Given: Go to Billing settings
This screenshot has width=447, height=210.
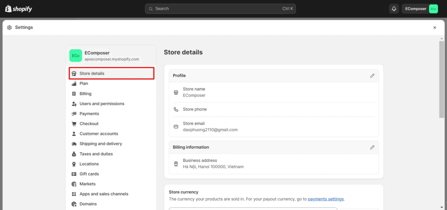Looking at the screenshot, I should (85, 94).
